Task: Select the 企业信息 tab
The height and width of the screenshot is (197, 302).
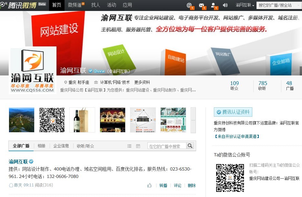Action: point(61,146)
